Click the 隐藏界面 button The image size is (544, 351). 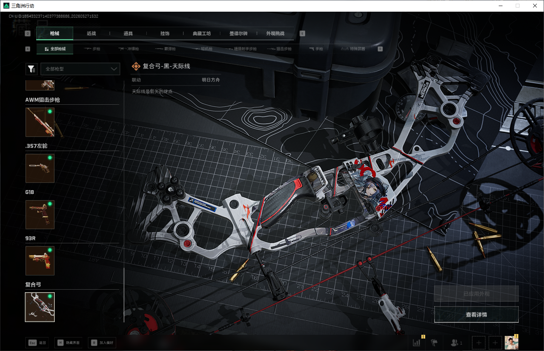pyautogui.click(x=68, y=343)
